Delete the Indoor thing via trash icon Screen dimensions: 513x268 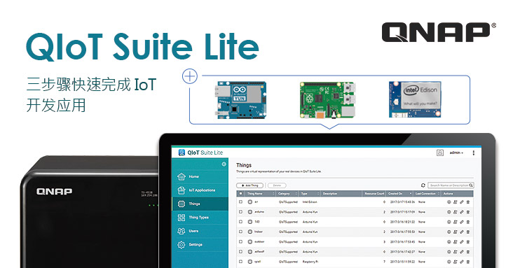click(x=468, y=232)
